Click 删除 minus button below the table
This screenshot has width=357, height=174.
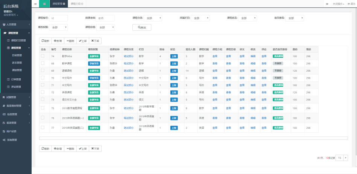tap(70, 148)
